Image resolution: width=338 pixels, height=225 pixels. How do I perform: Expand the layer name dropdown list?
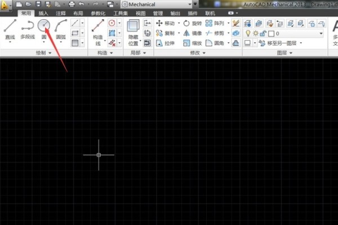tap(321, 33)
